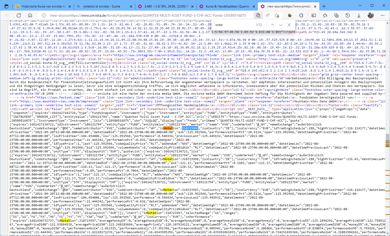Image resolution: width=390 pixels, height=236 pixels.
Task: Go back to the previous page
Action: 7,15
